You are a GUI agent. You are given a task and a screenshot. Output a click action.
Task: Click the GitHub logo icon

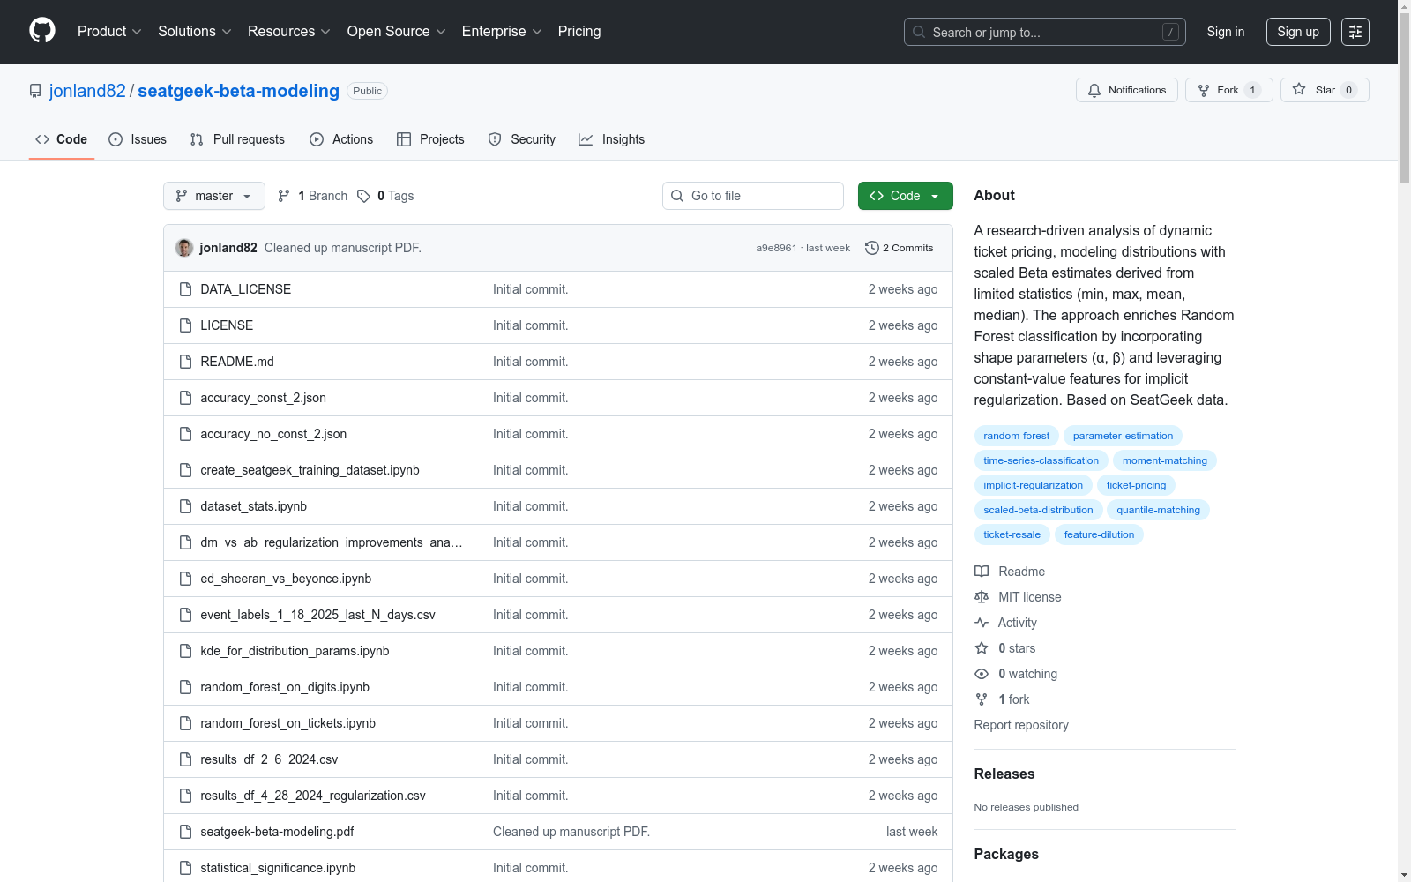tap(42, 31)
